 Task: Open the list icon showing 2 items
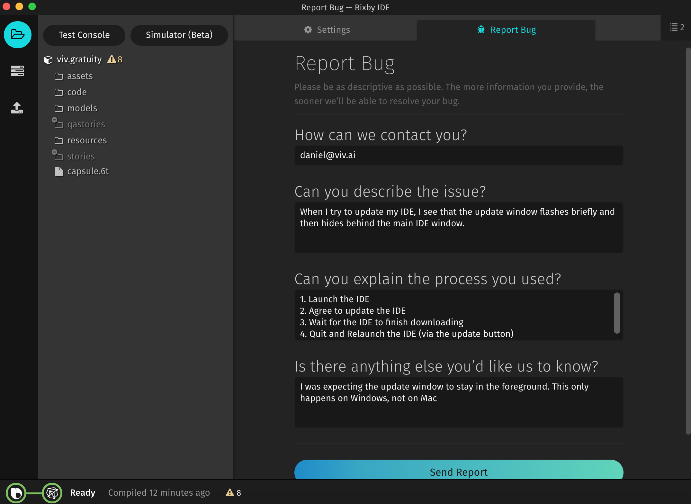pos(677,27)
